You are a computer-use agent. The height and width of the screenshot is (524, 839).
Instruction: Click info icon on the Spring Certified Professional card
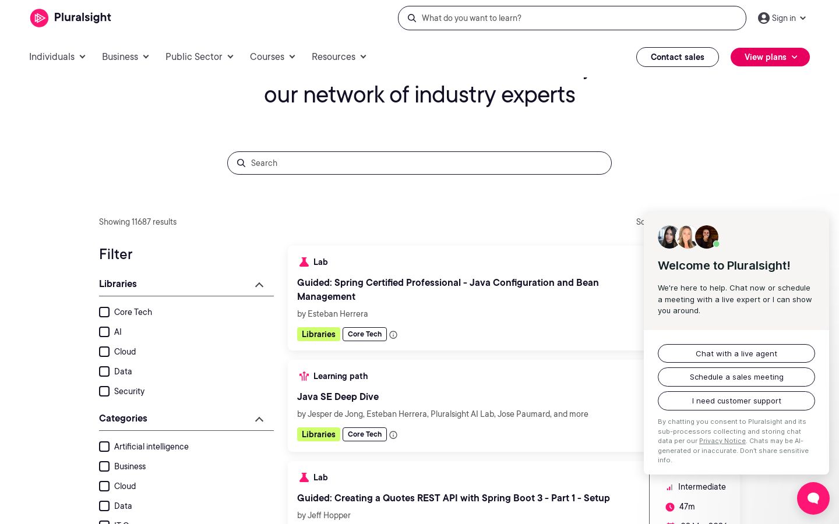393,335
